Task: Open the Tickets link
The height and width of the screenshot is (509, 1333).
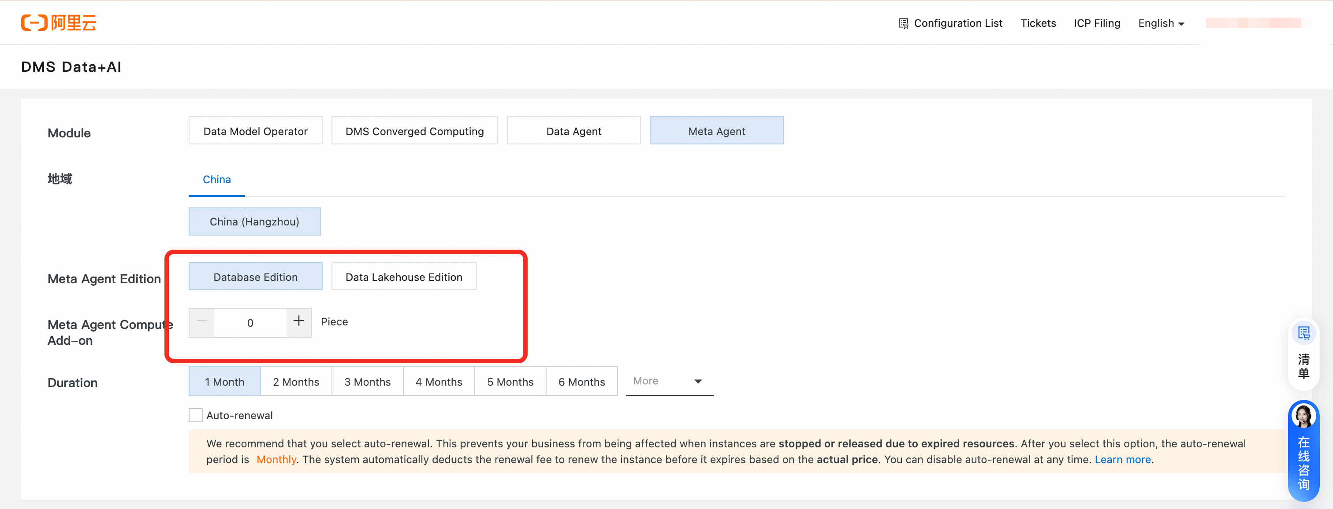Action: coord(1038,23)
